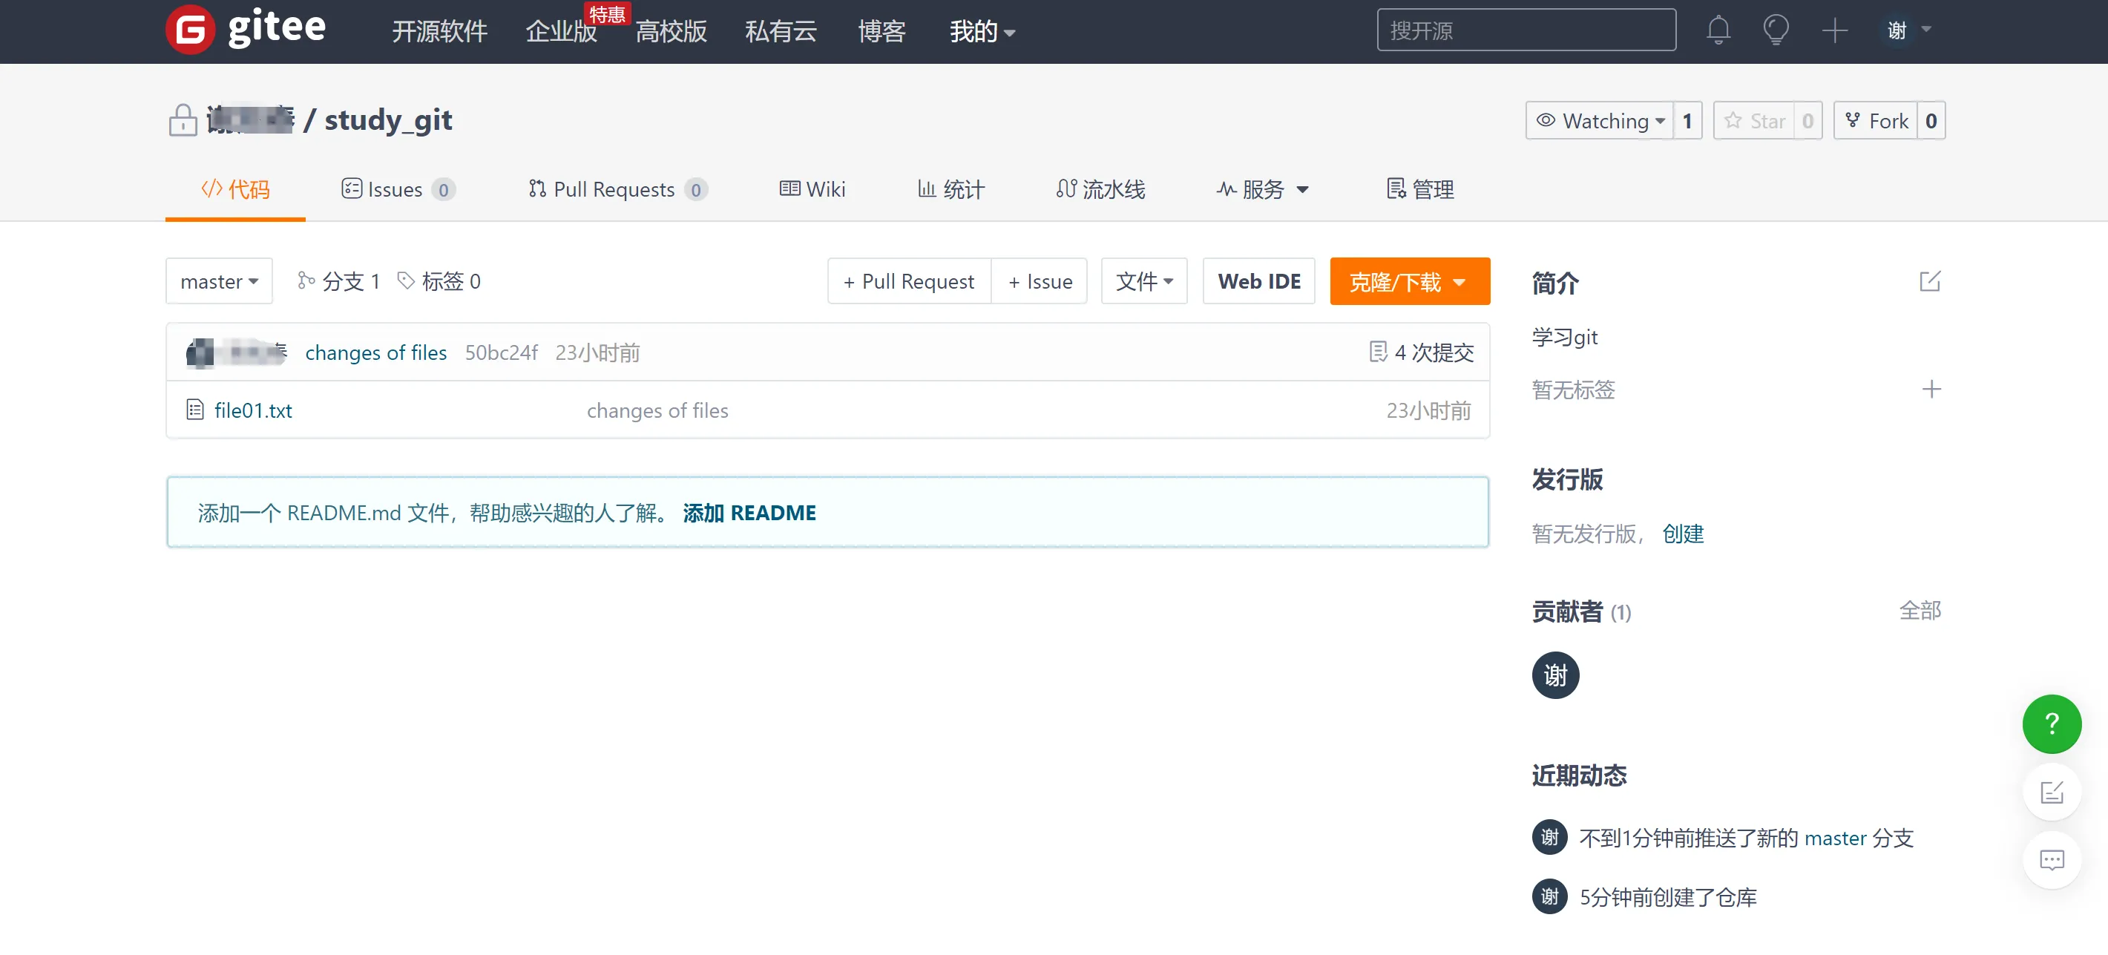Click the Gitee logo
This screenshot has height=955, width=2108.
(246, 29)
